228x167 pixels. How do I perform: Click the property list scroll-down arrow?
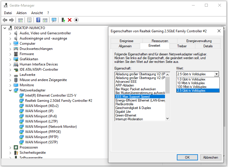pos(168,119)
